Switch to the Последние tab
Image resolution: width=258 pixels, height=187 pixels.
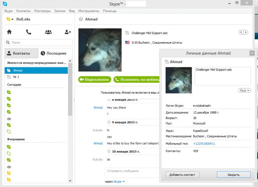[55, 53]
